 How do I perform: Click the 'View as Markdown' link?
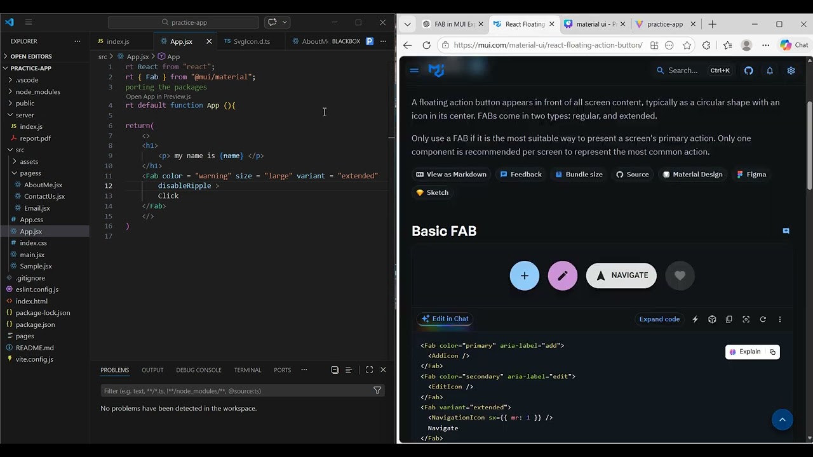(451, 175)
